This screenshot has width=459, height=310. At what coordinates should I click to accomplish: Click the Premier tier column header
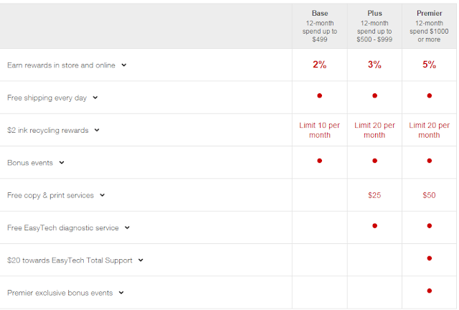tap(429, 13)
